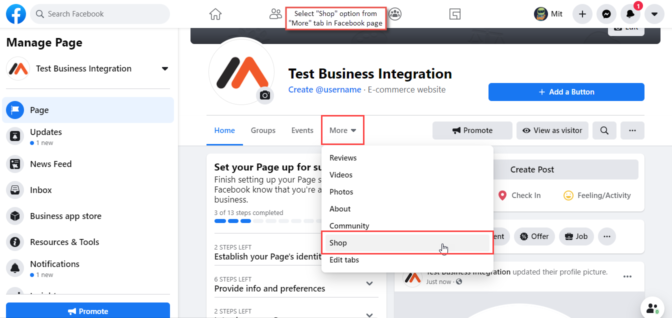Open the three-dots menu beside search icon
This screenshot has width=672, height=318.
click(x=632, y=130)
